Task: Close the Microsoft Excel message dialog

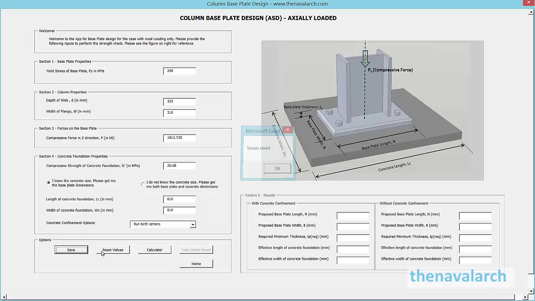Action: (x=288, y=130)
